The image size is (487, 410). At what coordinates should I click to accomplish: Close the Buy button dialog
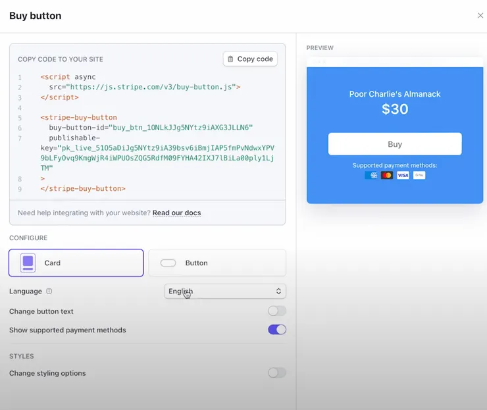(x=480, y=16)
